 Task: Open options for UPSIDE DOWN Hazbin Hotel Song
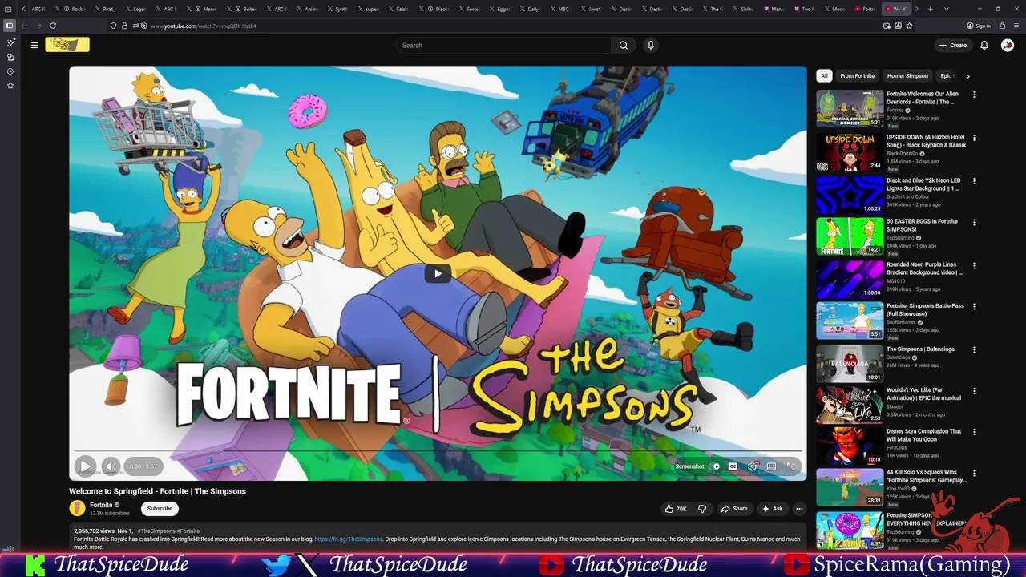pos(974,138)
